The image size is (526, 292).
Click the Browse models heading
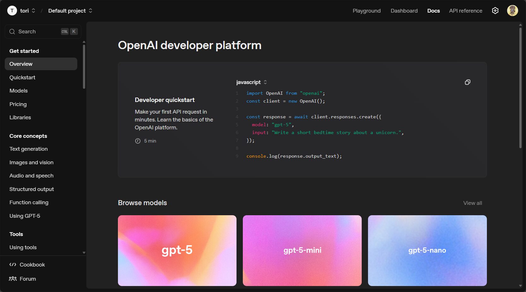(x=142, y=203)
